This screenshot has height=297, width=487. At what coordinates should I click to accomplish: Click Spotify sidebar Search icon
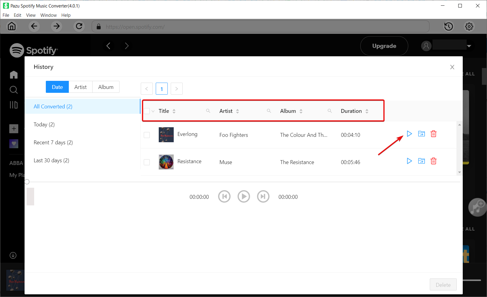[14, 90]
